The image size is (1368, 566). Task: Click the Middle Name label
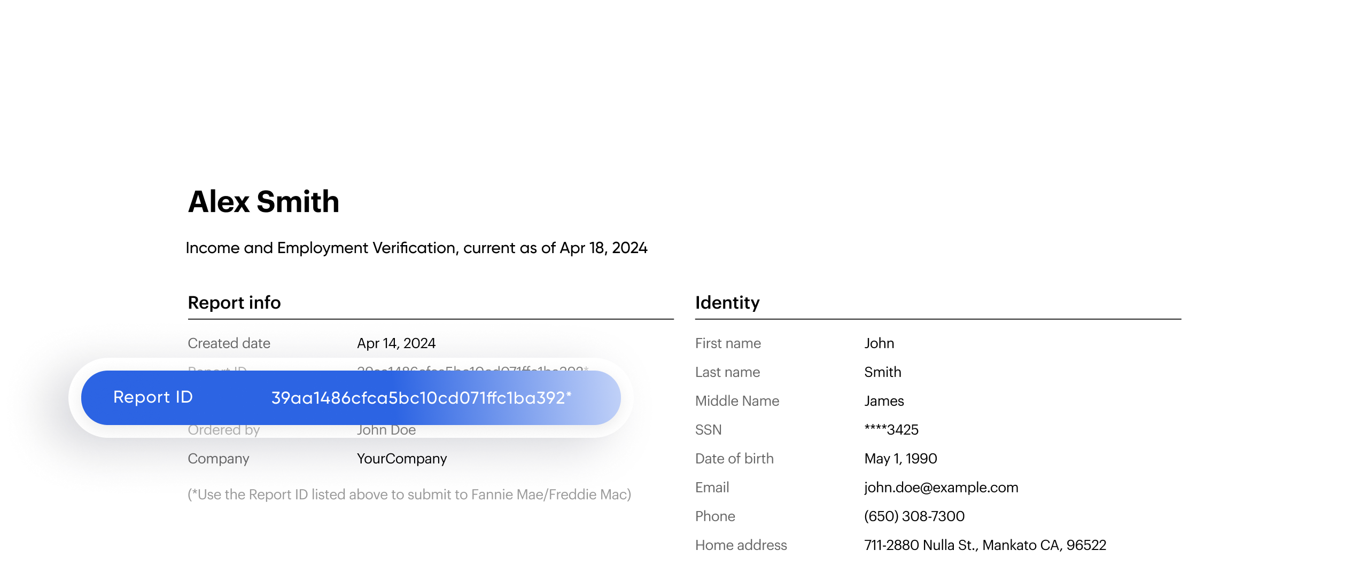click(x=737, y=401)
